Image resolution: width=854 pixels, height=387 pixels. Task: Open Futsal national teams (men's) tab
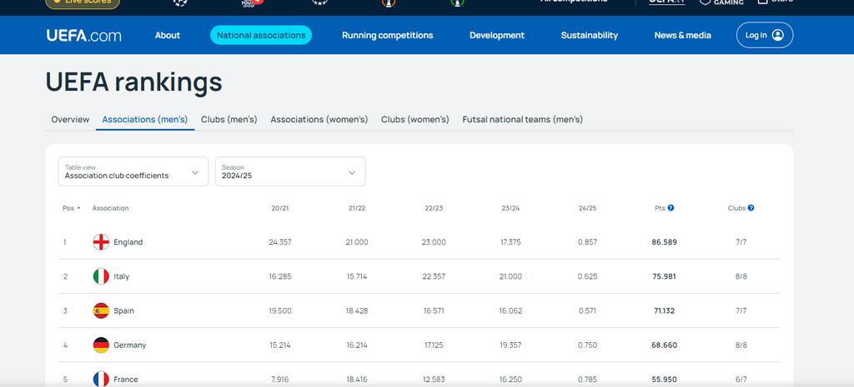pos(522,119)
